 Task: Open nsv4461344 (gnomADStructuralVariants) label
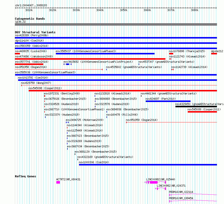[169, 93]
